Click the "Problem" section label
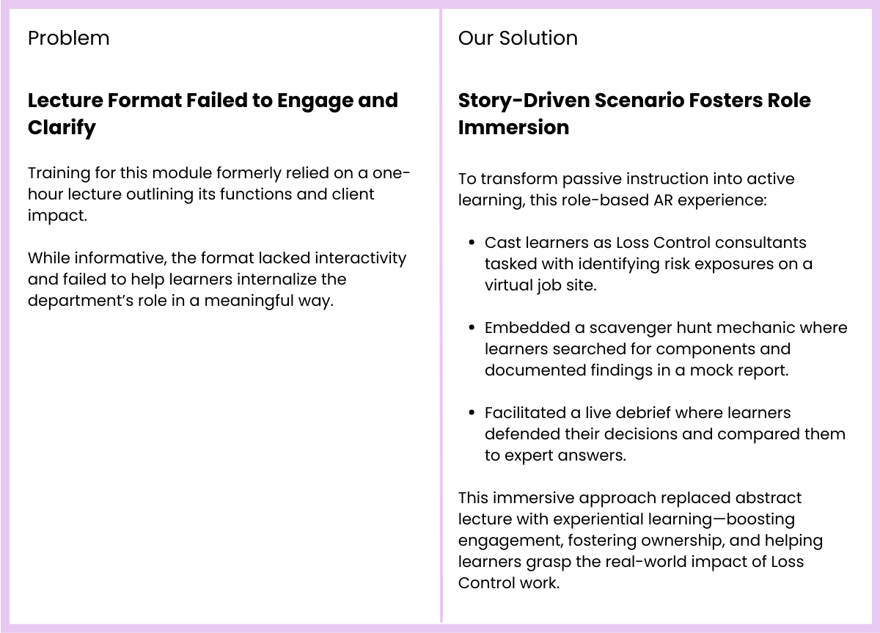 [68, 38]
